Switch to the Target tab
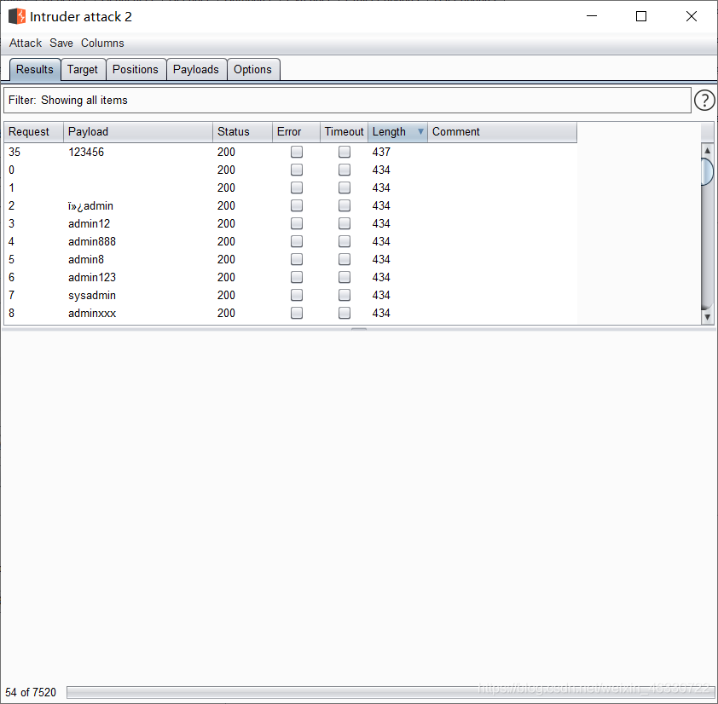718x704 pixels. 83,70
